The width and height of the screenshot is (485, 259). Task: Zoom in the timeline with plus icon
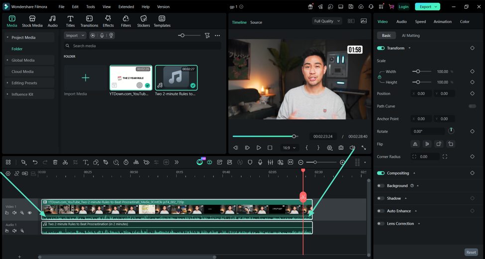pyautogui.click(x=342, y=162)
